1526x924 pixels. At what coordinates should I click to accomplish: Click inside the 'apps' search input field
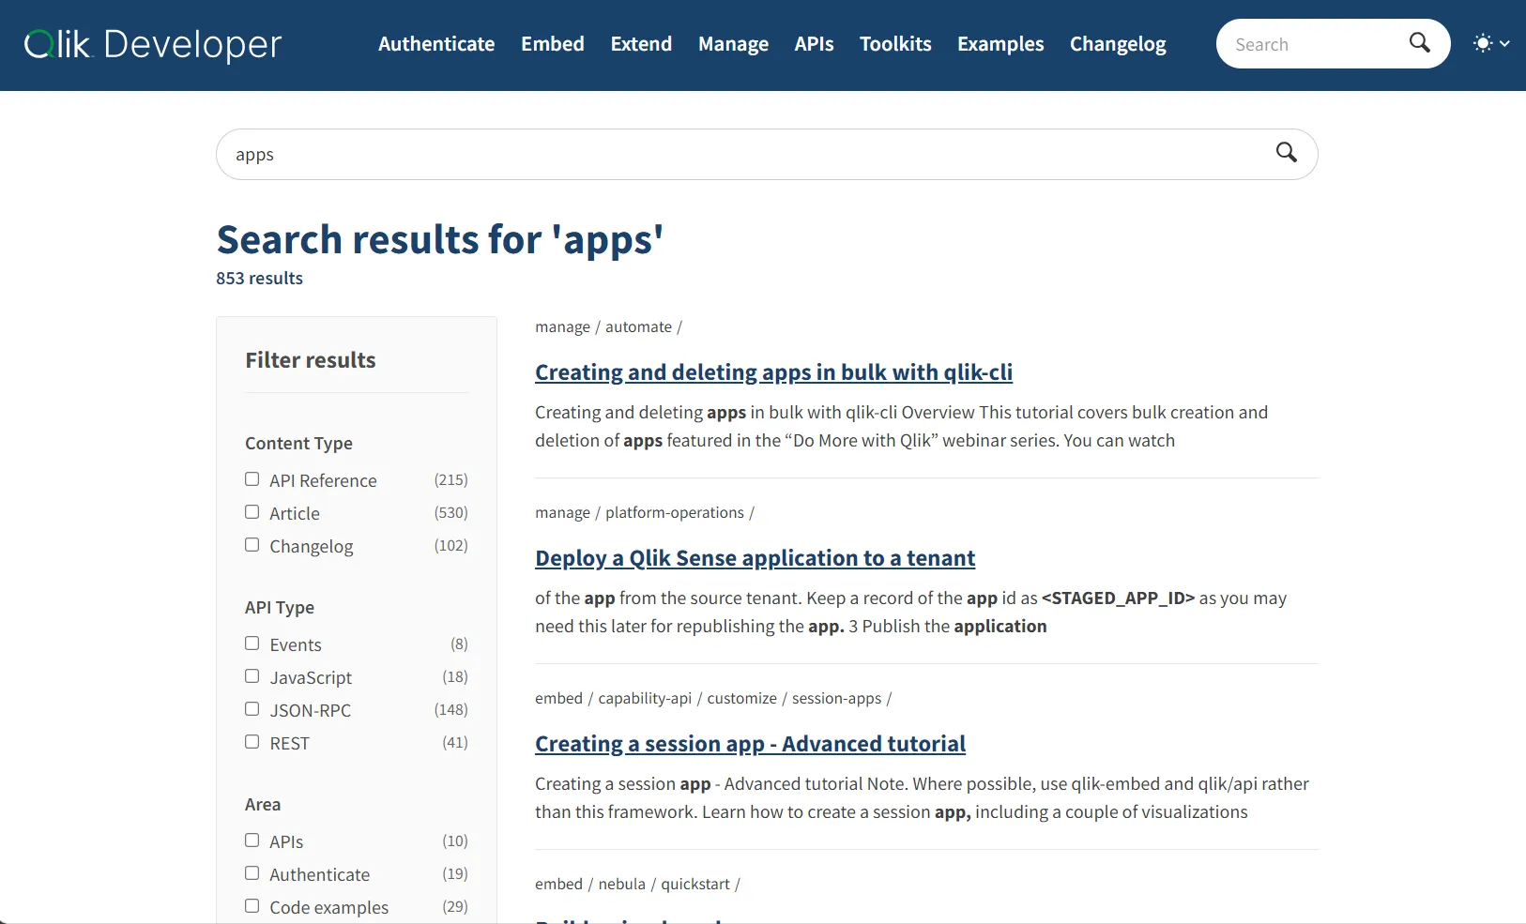657,153
